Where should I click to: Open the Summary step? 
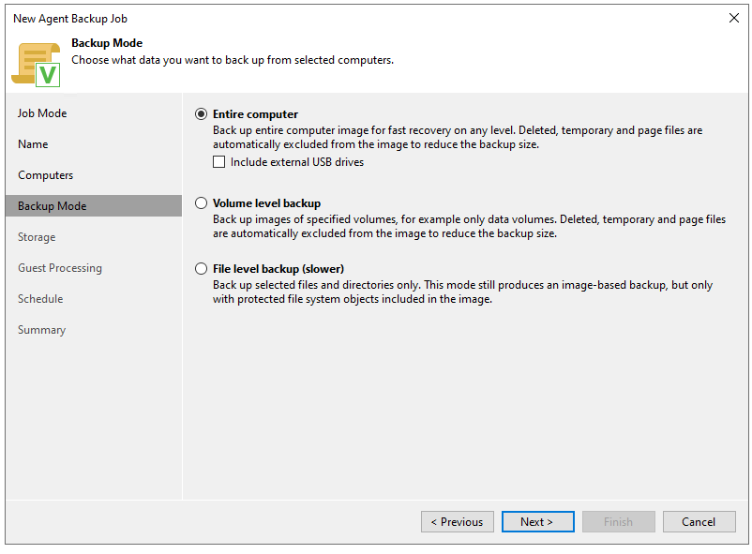pyautogui.click(x=41, y=330)
